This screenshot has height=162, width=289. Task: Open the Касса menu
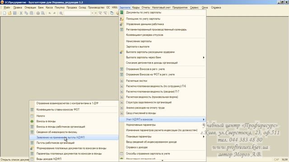pos(49,8)
